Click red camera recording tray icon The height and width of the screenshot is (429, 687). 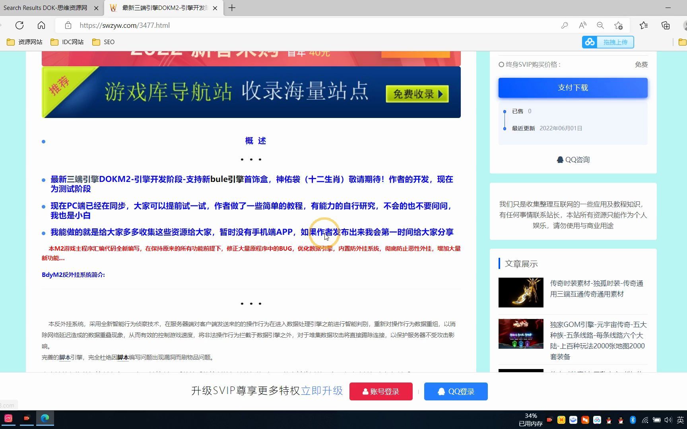click(549, 420)
